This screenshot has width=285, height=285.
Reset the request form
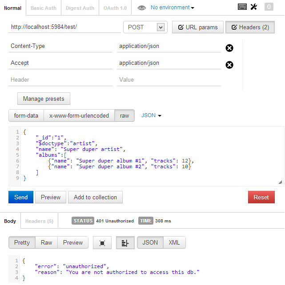pyautogui.click(x=261, y=197)
